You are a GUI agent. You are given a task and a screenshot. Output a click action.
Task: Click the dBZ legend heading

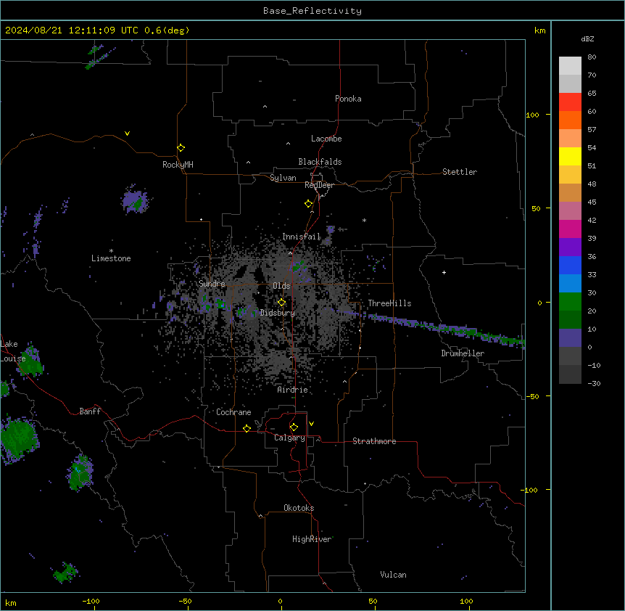click(587, 39)
